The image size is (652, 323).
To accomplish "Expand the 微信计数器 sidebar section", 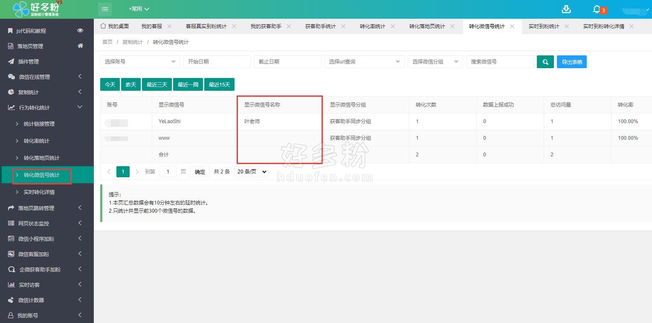I will 80,300.
